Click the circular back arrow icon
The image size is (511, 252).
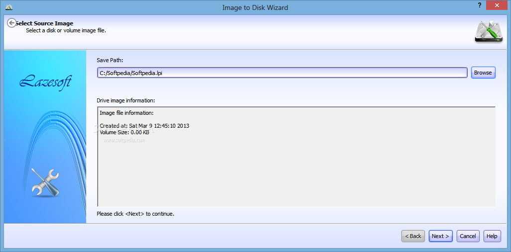[12, 23]
